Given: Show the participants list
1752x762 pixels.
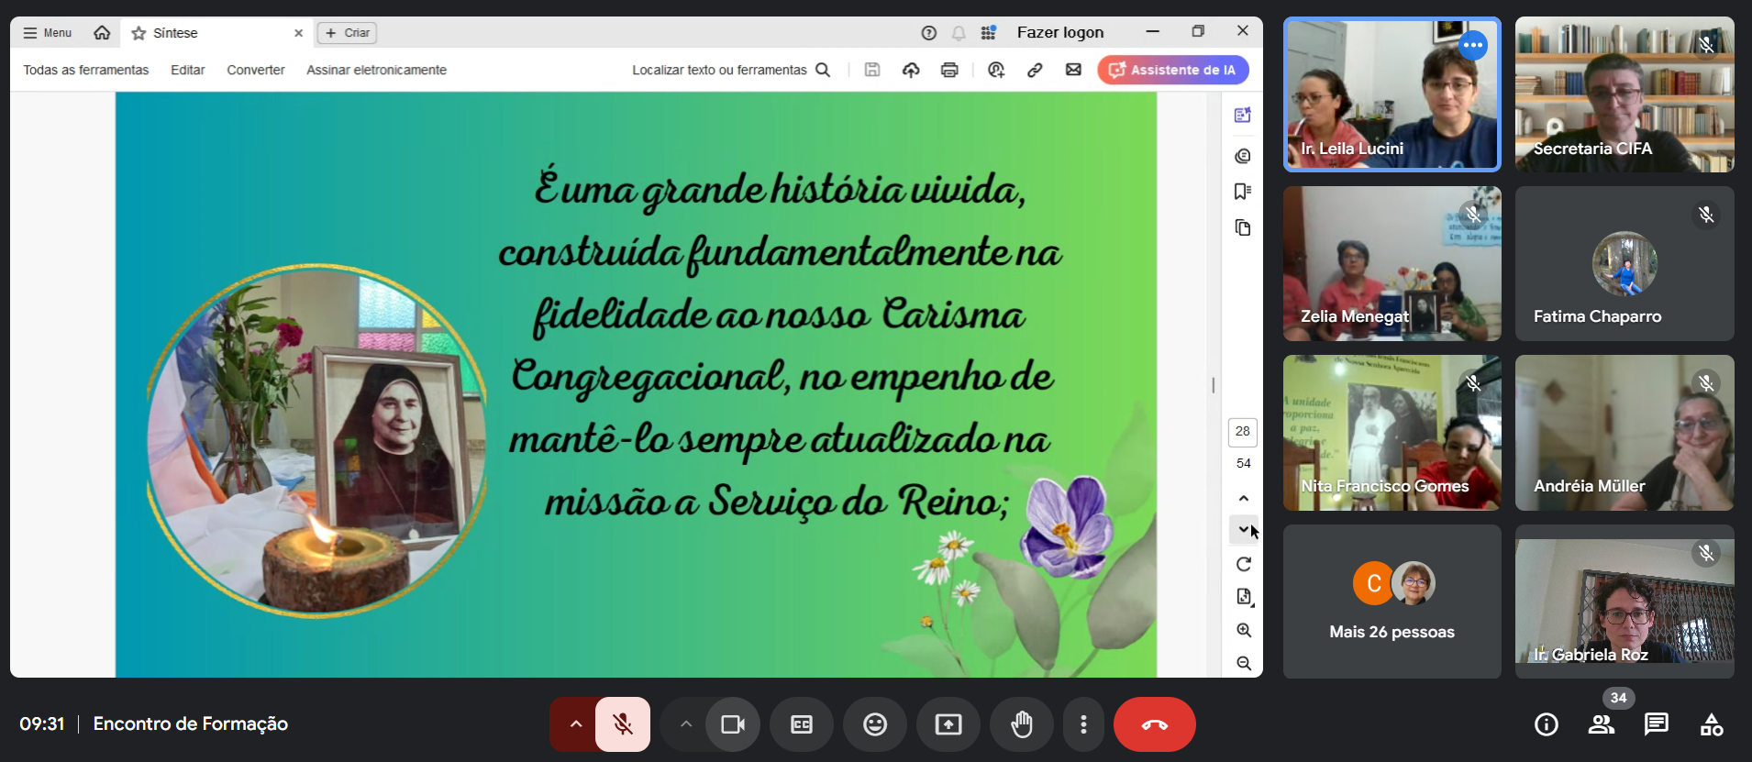Looking at the screenshot, I should (1602, 724).
